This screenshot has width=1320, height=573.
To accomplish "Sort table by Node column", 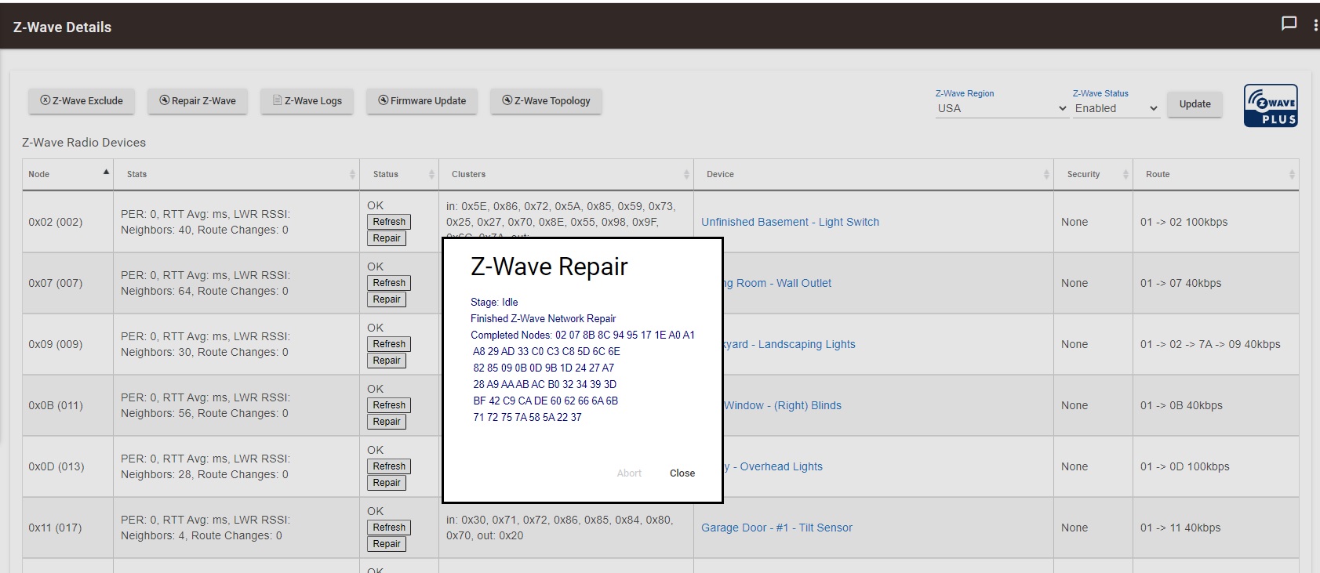I will click(x=67, y=174).
